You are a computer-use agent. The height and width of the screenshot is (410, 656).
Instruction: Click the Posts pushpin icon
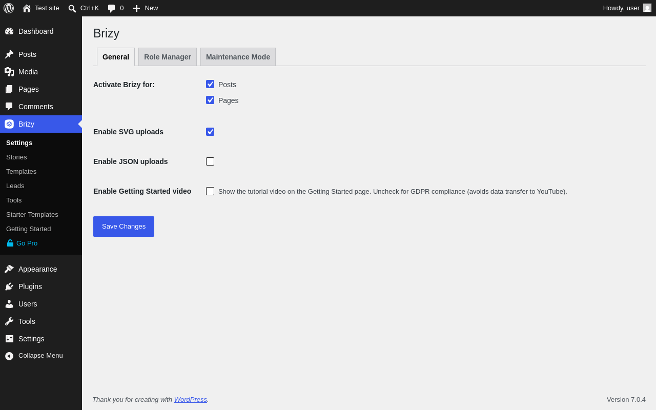9,54
